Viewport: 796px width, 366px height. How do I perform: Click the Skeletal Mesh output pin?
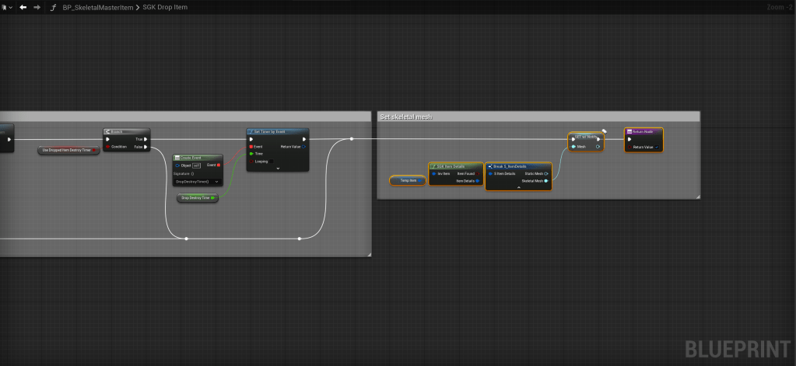(x=546, y=180)
